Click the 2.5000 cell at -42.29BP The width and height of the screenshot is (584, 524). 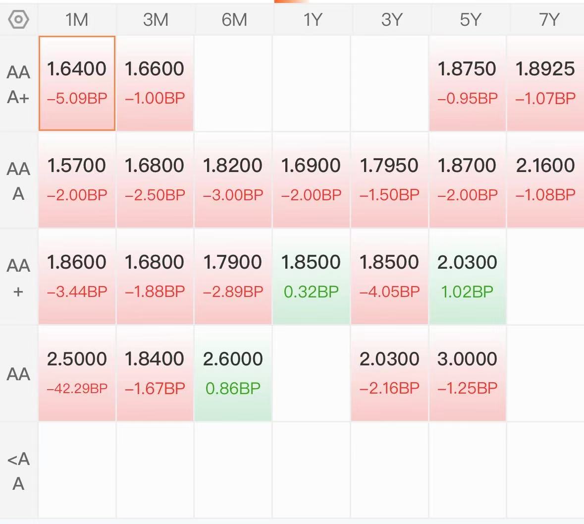(x=77, y=373)
